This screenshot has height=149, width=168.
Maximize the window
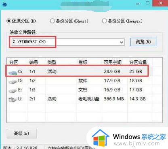(x=148, y=3)
